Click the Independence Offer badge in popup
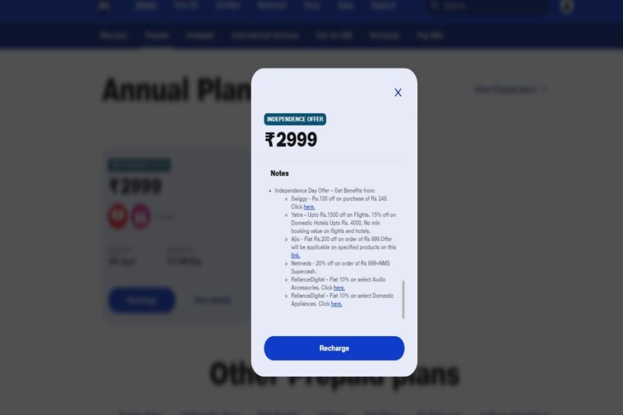Image resolution: width=623 pixels, height=415 pixels. click(x=295, y=119)
